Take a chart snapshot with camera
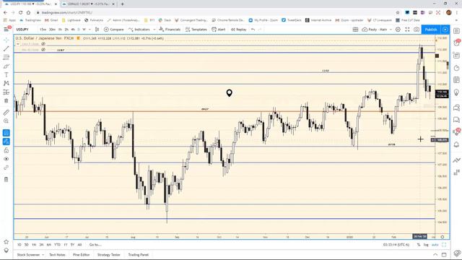 417,30
